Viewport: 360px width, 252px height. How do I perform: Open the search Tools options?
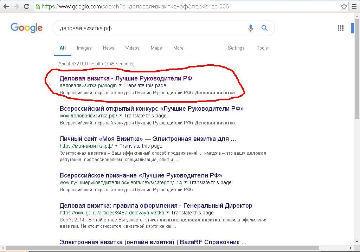click(262, 48)
